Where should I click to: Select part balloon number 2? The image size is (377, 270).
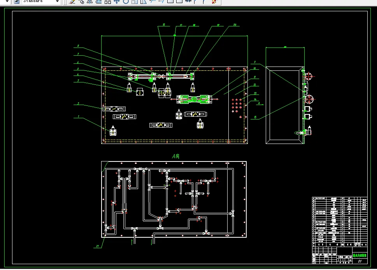[x=78, y=104]
